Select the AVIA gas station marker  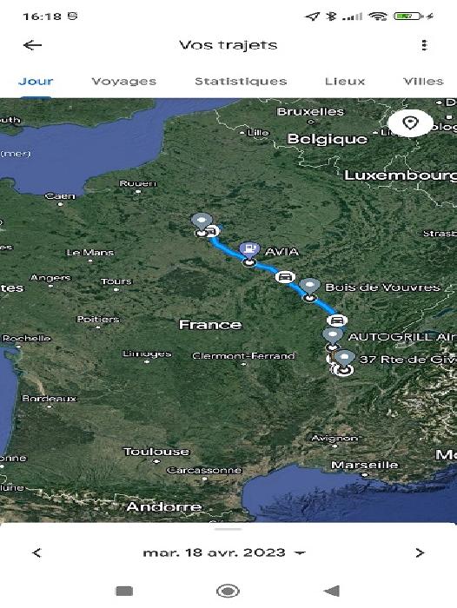pyautogui.click(x=249, y=251)
